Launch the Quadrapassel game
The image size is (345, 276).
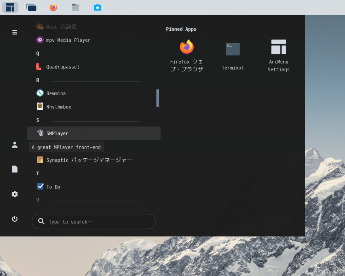pos(94,67)
